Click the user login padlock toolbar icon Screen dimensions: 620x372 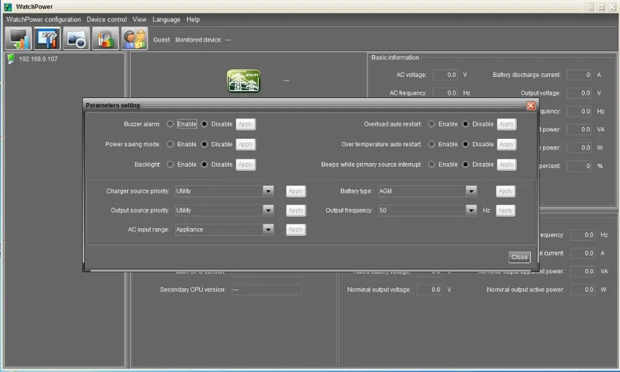click(x=134, y=38)
